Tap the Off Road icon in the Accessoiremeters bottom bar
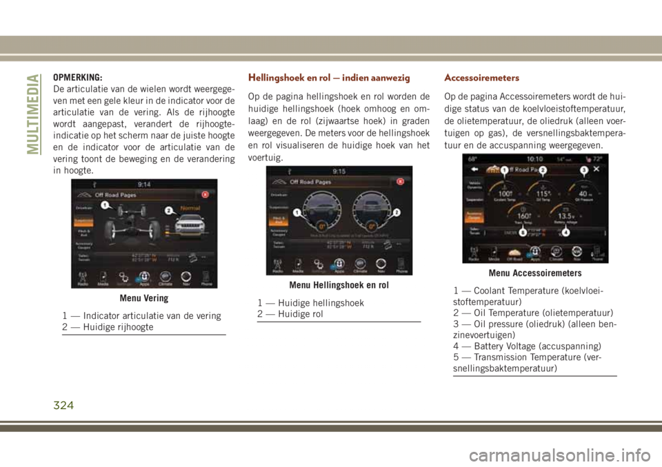662x467 pixels. [x=514, y=253]
